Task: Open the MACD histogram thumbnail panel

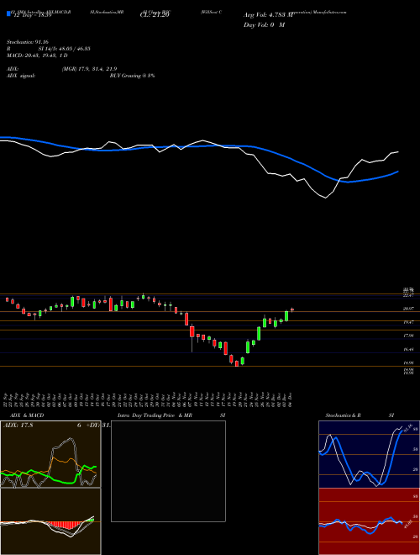Action: pos(50,521)
